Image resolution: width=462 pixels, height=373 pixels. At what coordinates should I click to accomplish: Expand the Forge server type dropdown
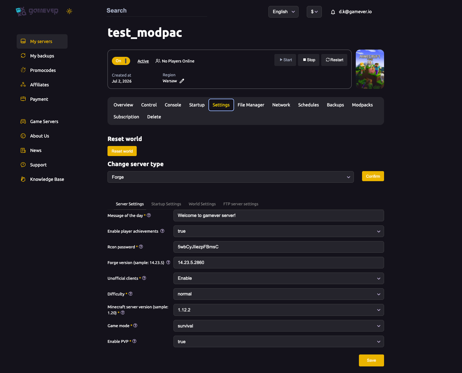(231, 177)
